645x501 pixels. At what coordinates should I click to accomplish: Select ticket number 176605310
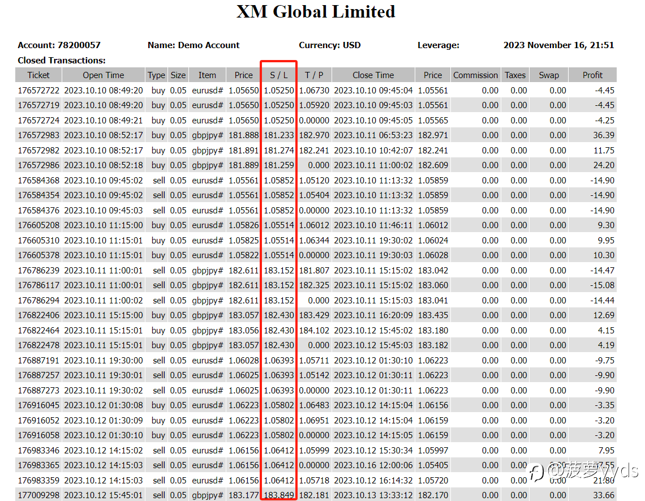[38, 241]
